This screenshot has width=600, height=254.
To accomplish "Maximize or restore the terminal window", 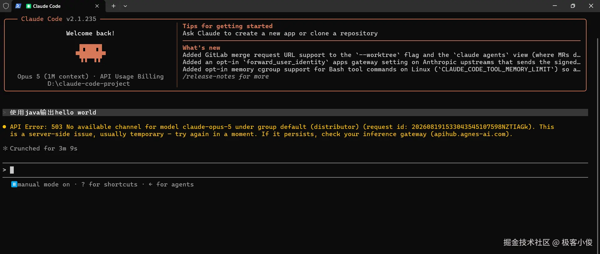I will pyautogui.click(x=573, y=6).
